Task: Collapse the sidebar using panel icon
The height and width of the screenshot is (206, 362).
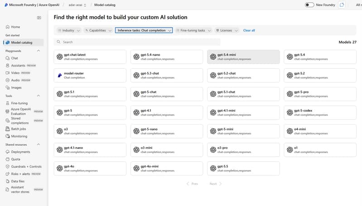Action: [x=39, y=18]
